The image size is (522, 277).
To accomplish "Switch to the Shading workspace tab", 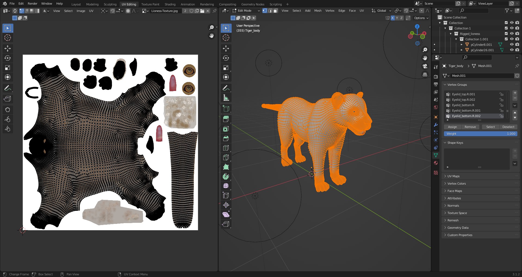I will tap(170, 4).
